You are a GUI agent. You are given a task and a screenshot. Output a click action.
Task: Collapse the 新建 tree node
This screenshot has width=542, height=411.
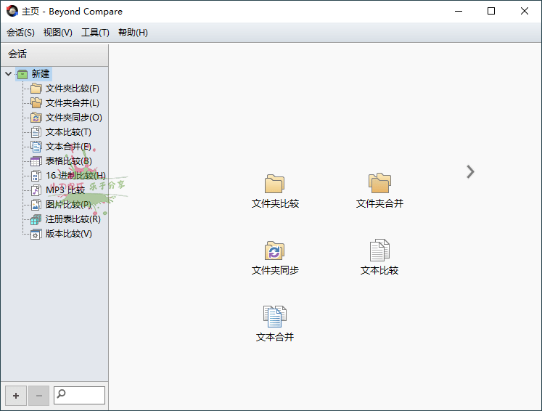click(8, 74)
